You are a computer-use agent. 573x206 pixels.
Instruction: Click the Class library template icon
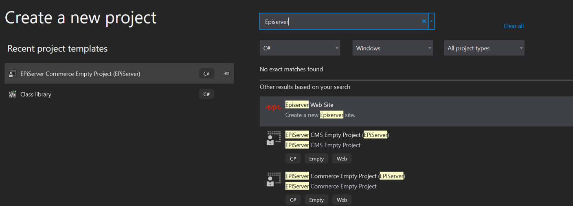pos(13,94)
